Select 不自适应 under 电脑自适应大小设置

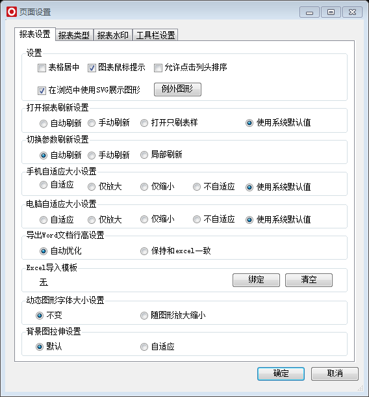pyautogui.click(x=197, y=219)
